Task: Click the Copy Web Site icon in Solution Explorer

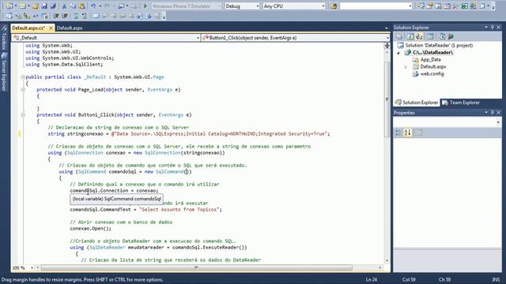Action: coord(442,36)
